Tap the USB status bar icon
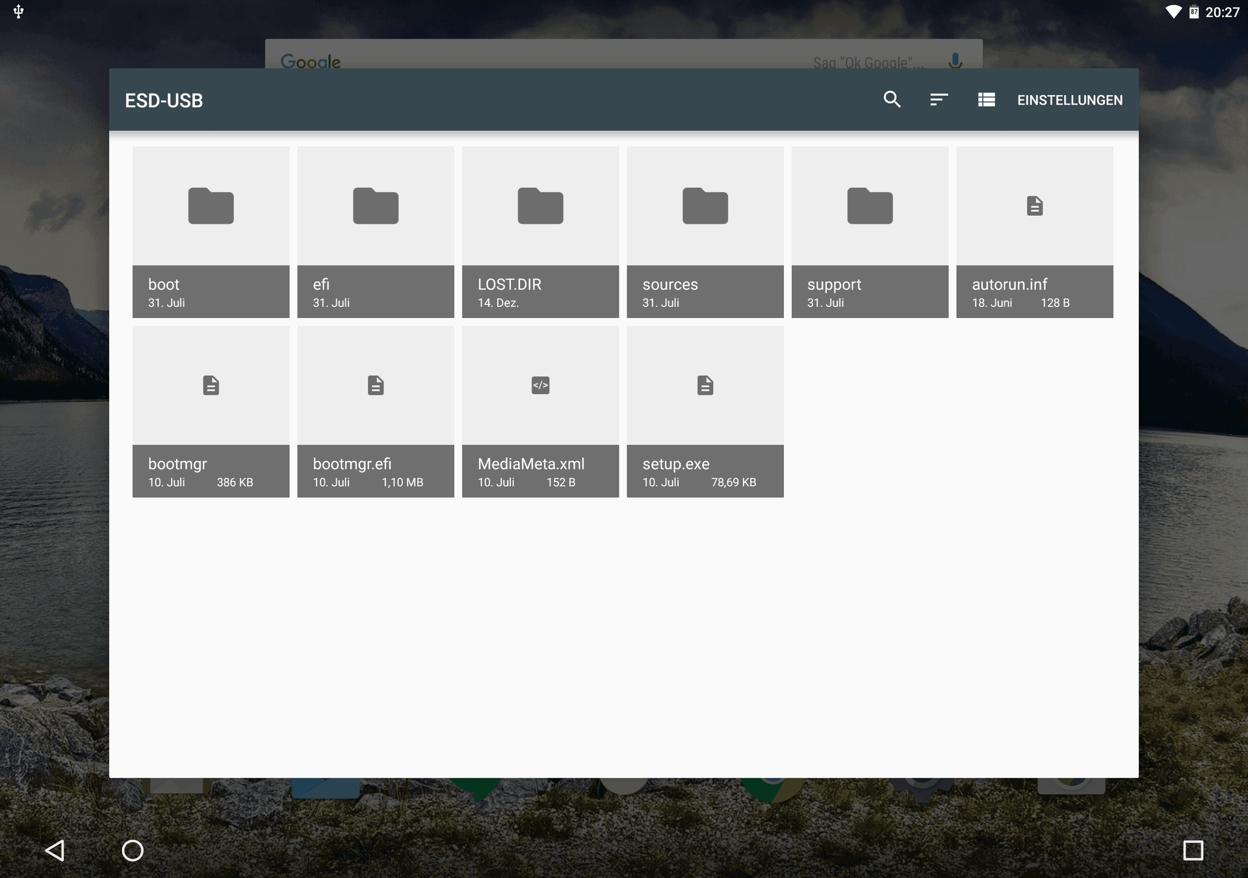Viewport: 1248px width, 878px height. pos(18,12)
